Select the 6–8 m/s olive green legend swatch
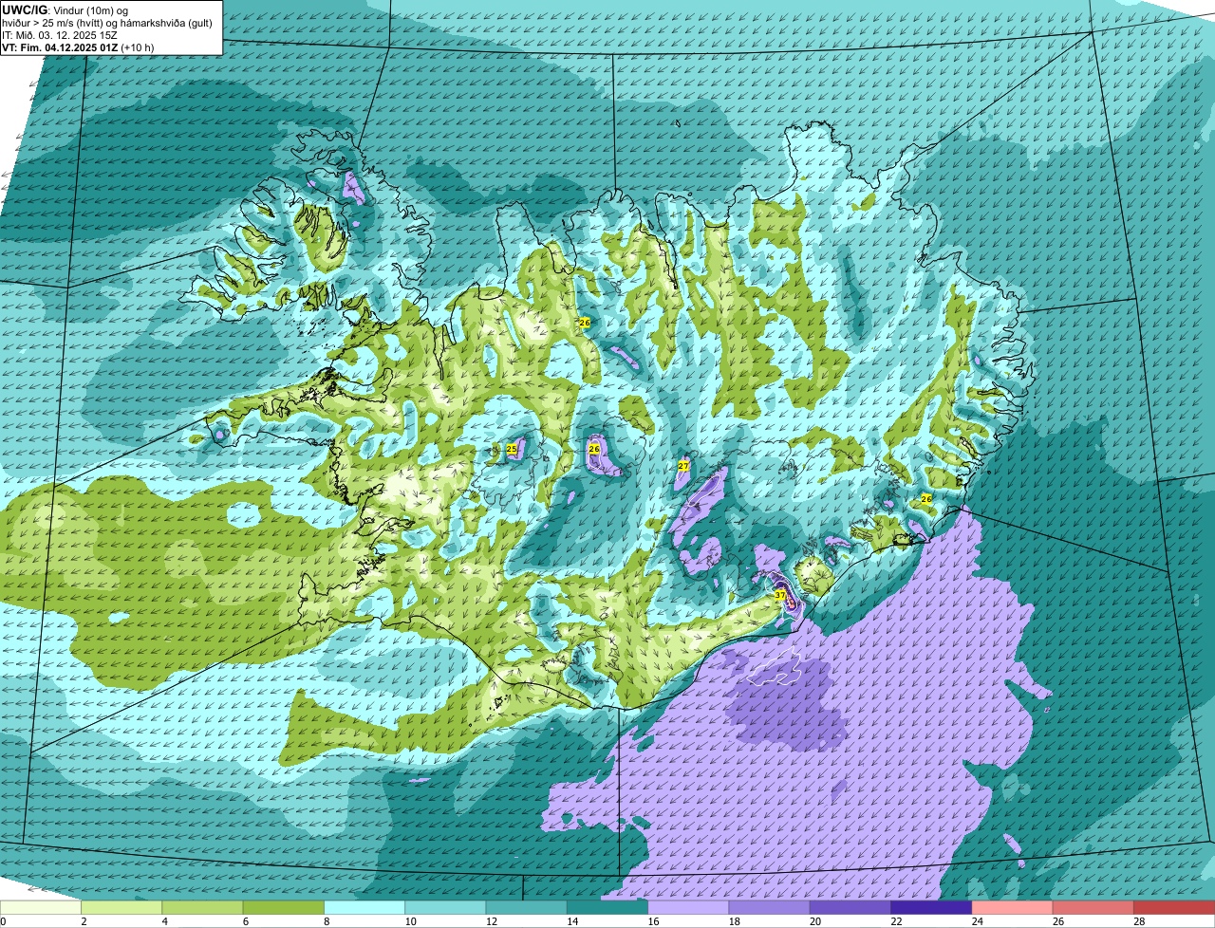 coord(284,907)
